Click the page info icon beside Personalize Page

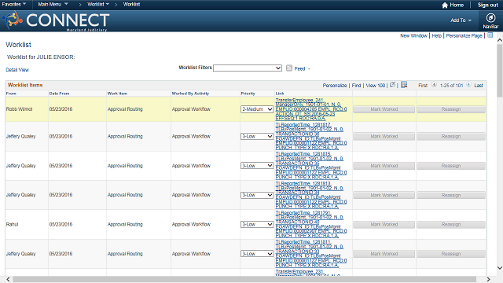pos(490,35)
